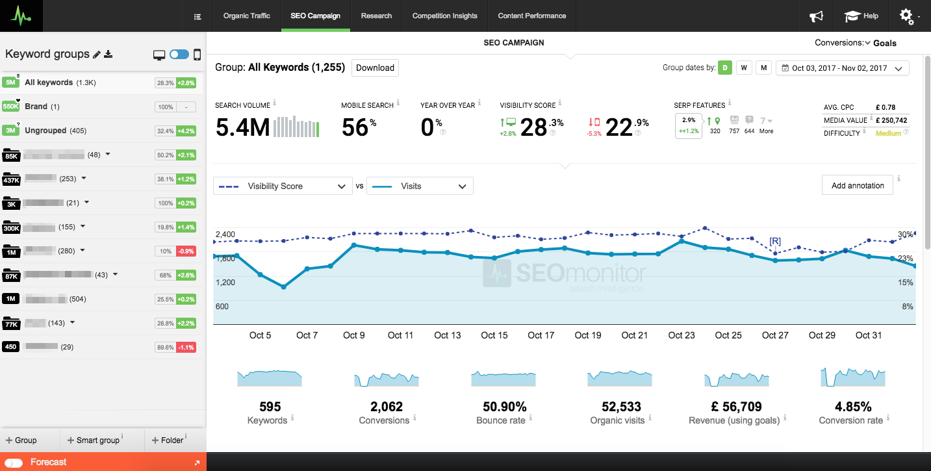The image size is (931, 471).
Task: Select the mobile phone device icon
Action: [197, 55]
